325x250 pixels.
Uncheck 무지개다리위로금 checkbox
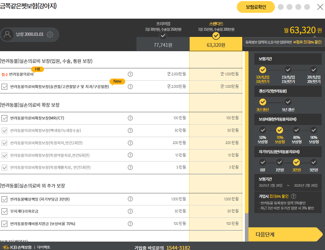4,212
